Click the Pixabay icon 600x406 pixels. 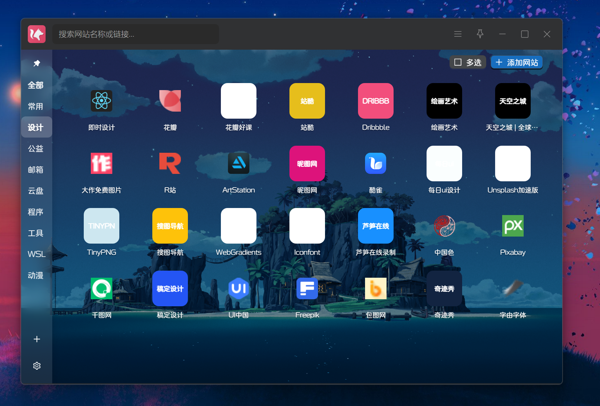(x=513, y=226)
